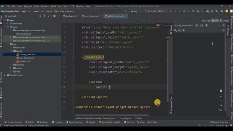Open activity_main.xml dropdown in design toolbar
The image size is (233, 131).
click(183, 25)
